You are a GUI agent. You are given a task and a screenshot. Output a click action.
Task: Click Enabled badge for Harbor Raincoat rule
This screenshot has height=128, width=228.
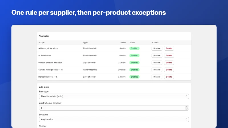[134, 77]
